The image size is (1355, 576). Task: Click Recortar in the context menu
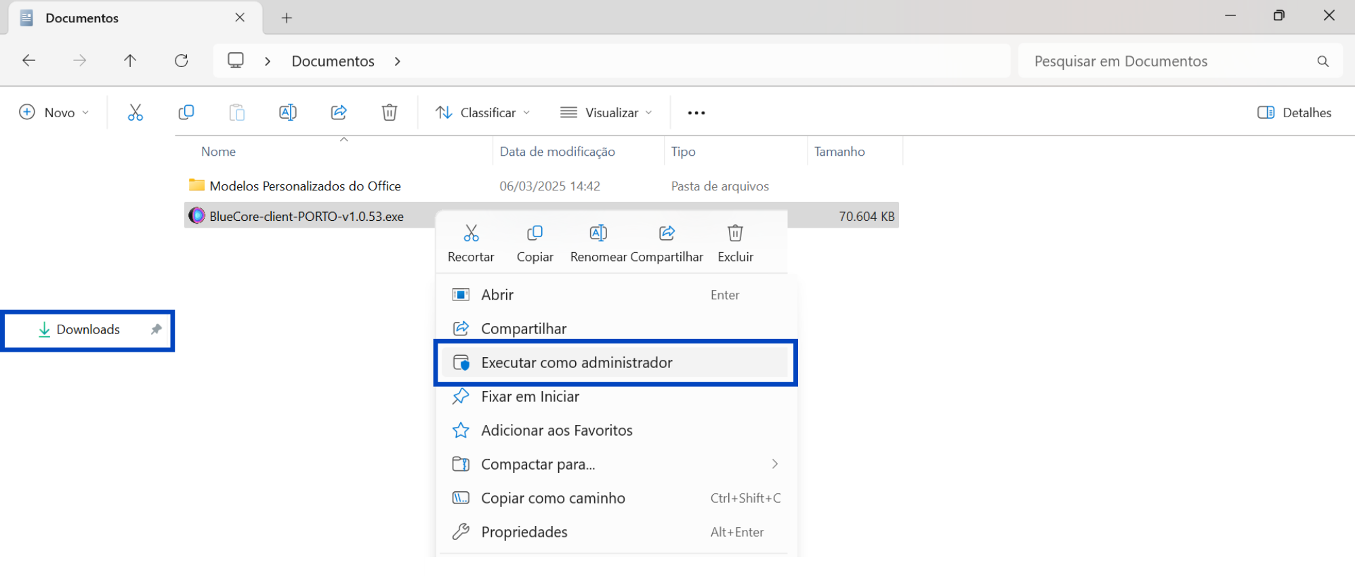(x=471, y=244)
